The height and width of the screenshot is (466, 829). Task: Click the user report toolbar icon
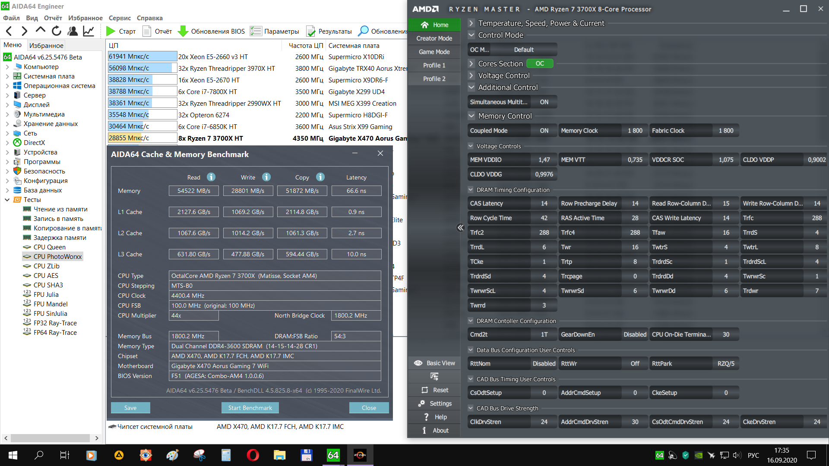pyautogui.click(x=73, y=31)
